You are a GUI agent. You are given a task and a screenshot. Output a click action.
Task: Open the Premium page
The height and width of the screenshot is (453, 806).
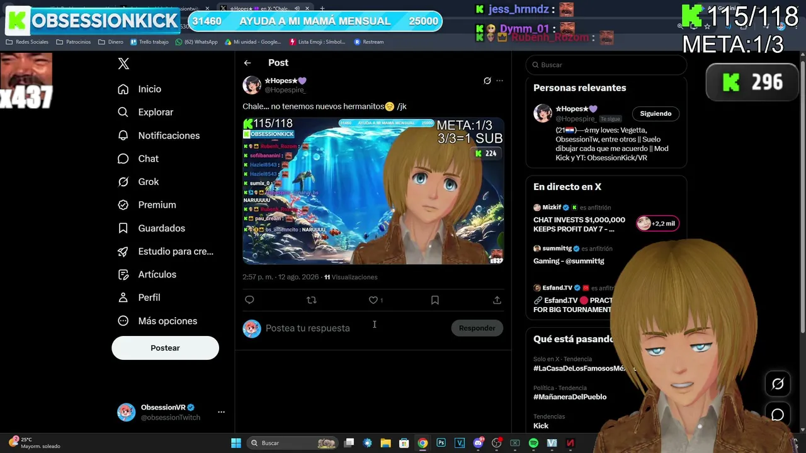(147, 205)
